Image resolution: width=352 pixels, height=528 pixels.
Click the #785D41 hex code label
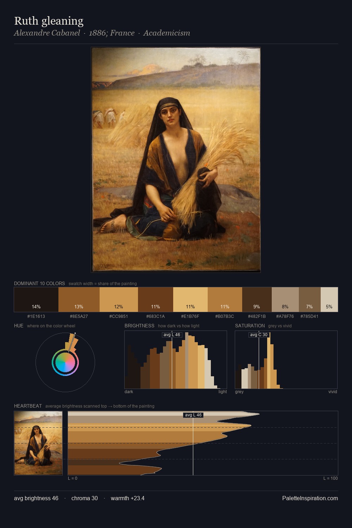point(310,316)
